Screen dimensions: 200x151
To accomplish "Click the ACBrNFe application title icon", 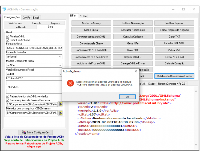I will 4,9.
